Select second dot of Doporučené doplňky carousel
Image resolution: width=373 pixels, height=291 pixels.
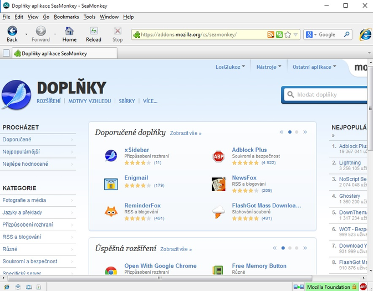click(297, 132)
